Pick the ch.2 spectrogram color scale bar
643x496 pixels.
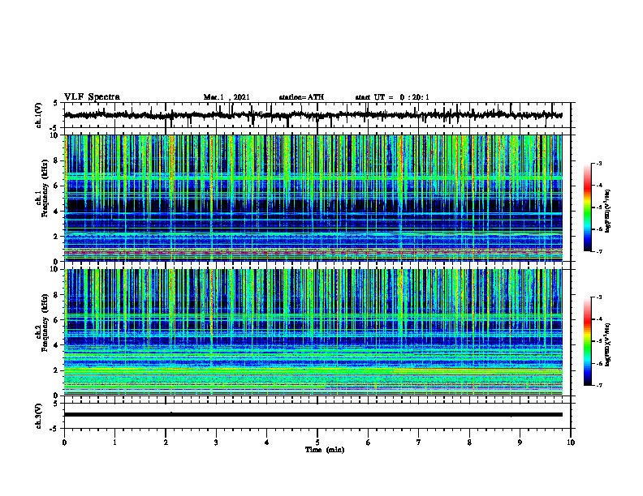tap(587, 341)
